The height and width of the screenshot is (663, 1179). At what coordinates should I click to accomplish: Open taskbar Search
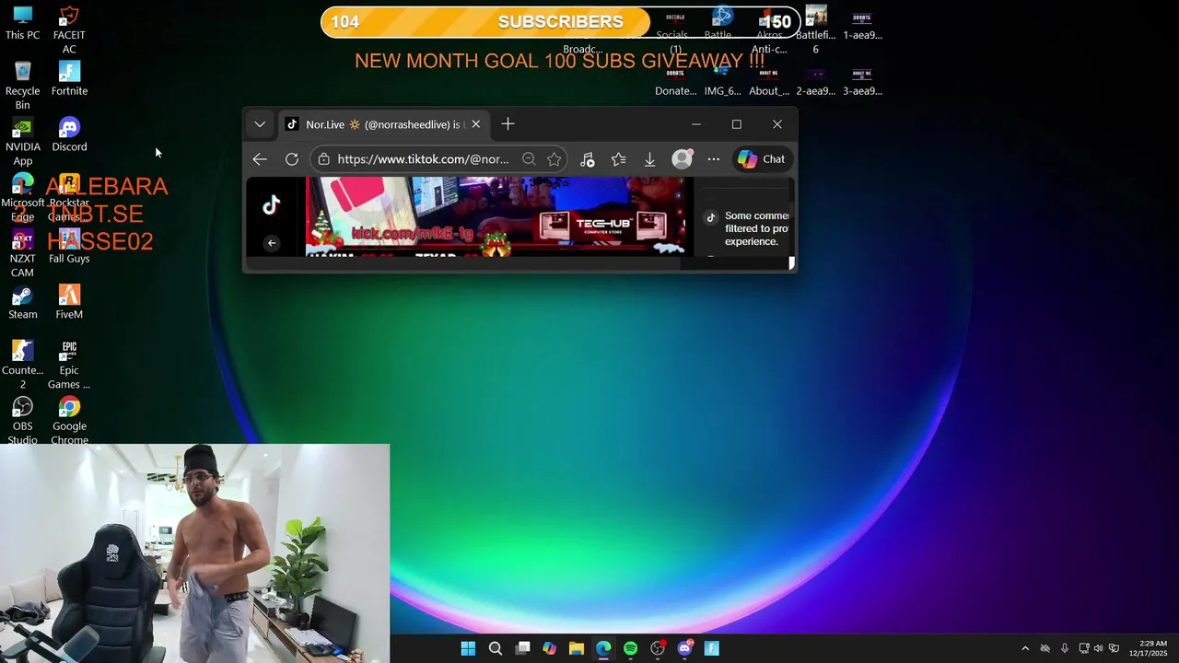click(x=496, y=648)
